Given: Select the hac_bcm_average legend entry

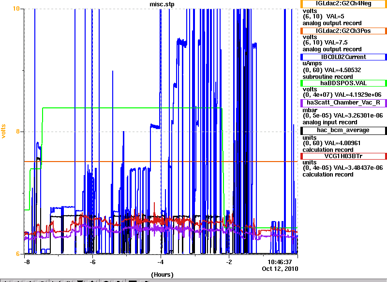Looking at the screenshot, I should pyautogui.click(x=343, y=130).
